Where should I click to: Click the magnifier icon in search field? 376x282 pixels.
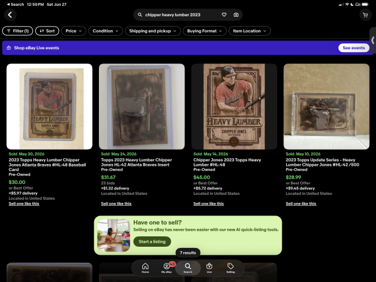point(140,15)
